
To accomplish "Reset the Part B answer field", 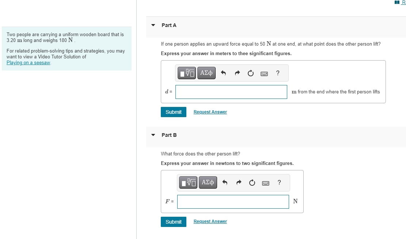I will coord(252,182).
